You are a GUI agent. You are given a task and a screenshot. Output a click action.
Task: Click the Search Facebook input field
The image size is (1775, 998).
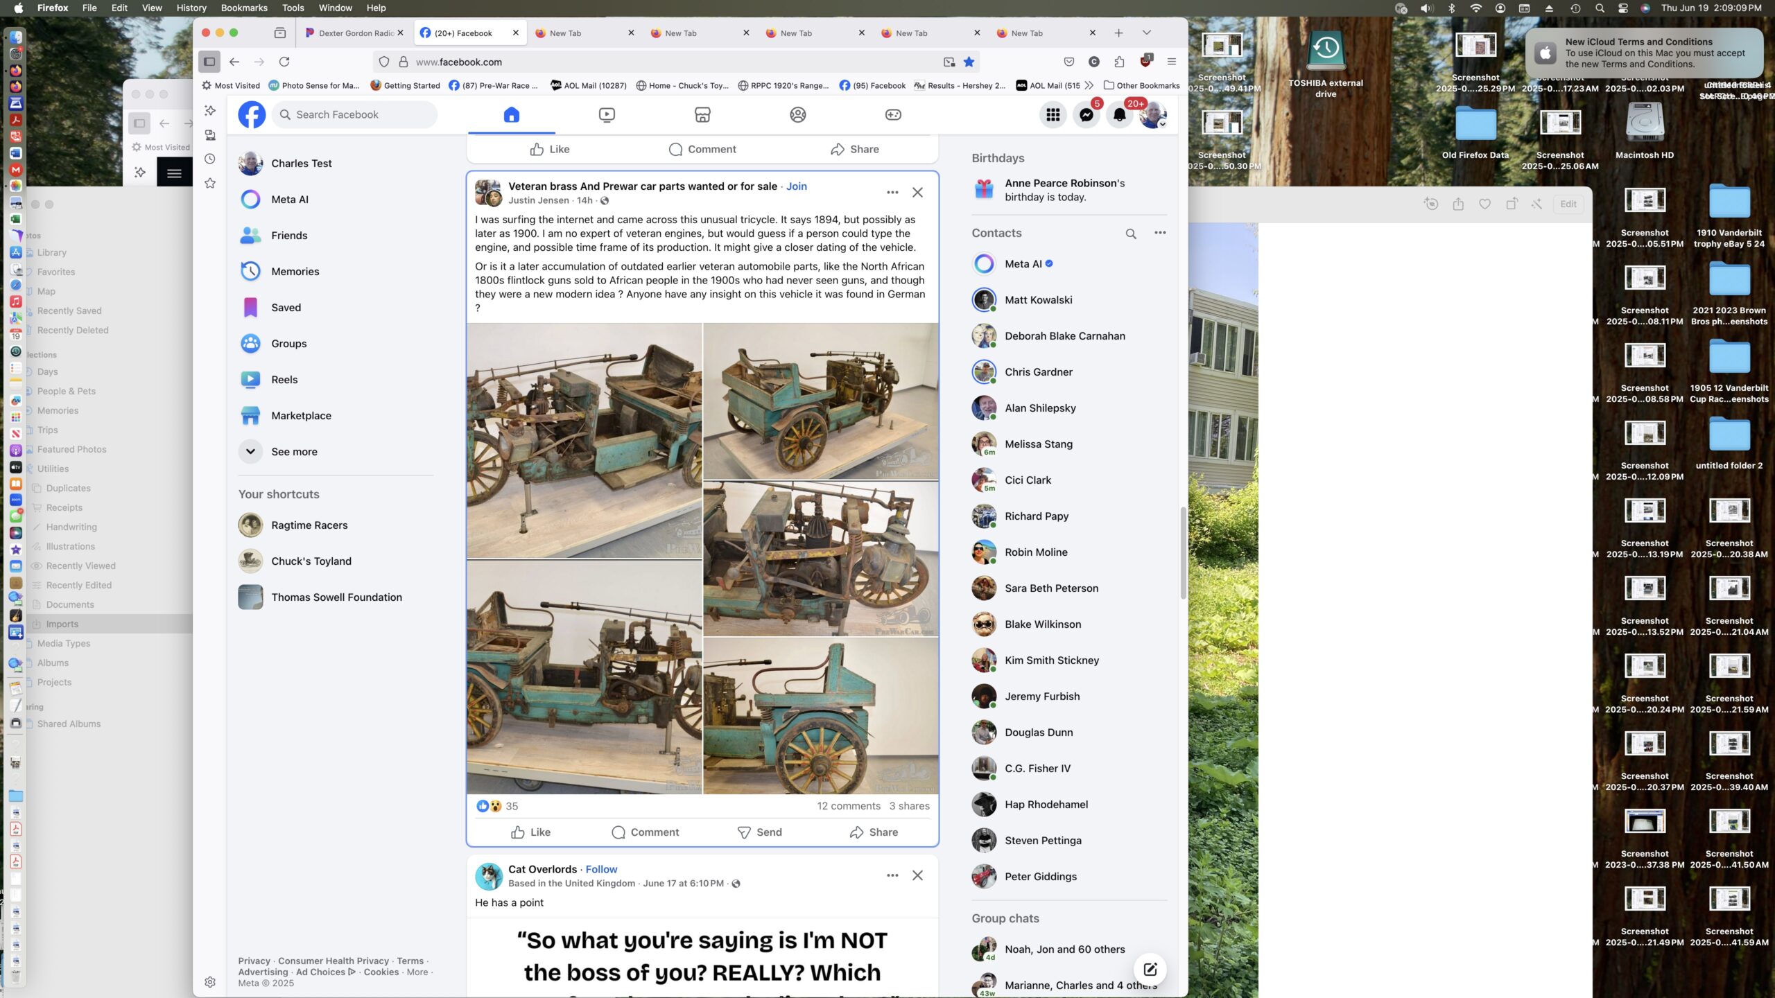click(355, 115)
